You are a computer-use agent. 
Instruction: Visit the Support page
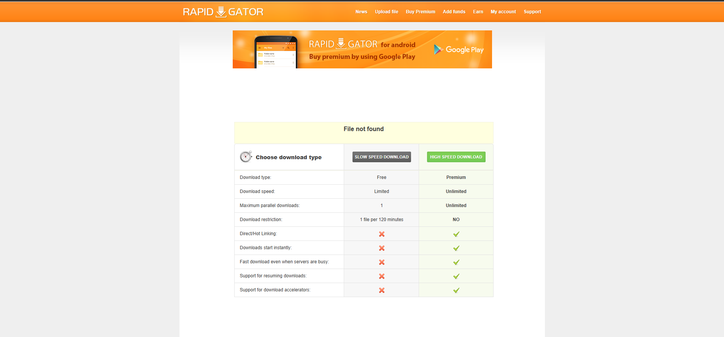pyautogui.click(x=532, y=12)
